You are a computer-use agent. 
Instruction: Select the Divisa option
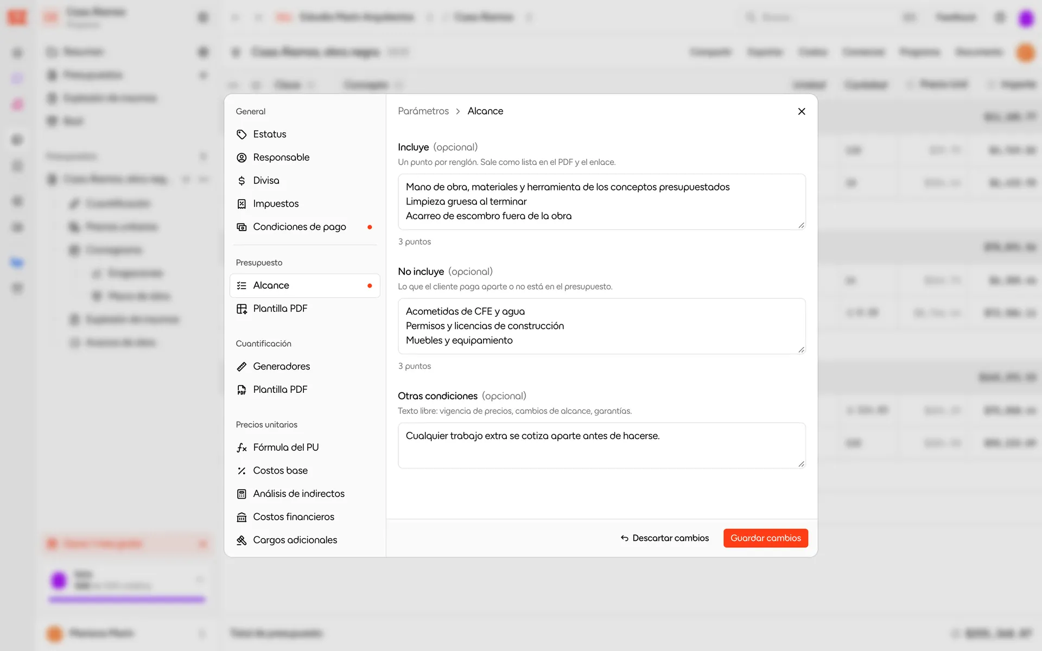(304, 181)
